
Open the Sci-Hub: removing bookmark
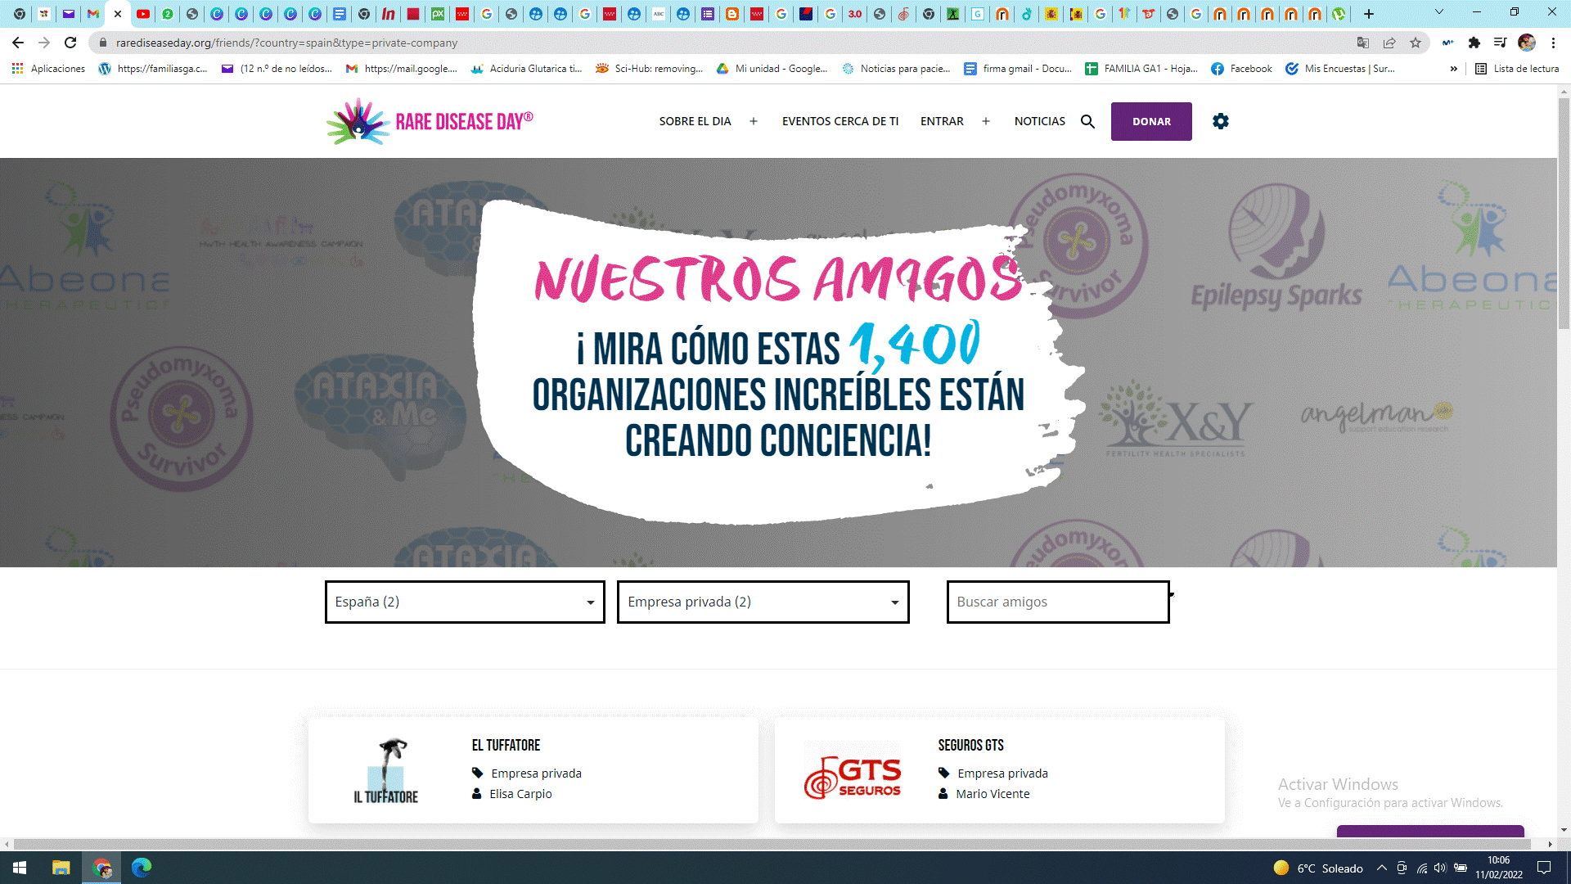coord(650,69)
